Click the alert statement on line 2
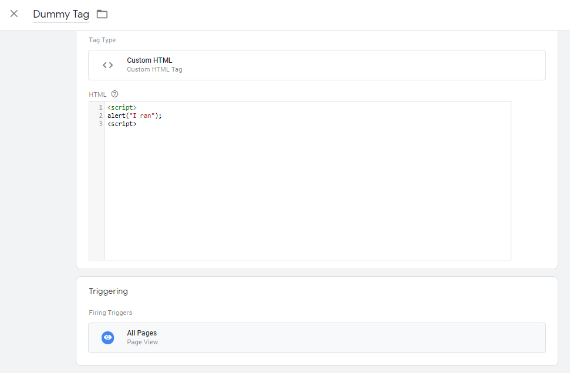This screenshot has width=570, height=373. [117, 116]
